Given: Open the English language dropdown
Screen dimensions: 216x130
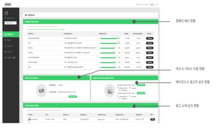Looking at the screenshot, I should 154,5.
